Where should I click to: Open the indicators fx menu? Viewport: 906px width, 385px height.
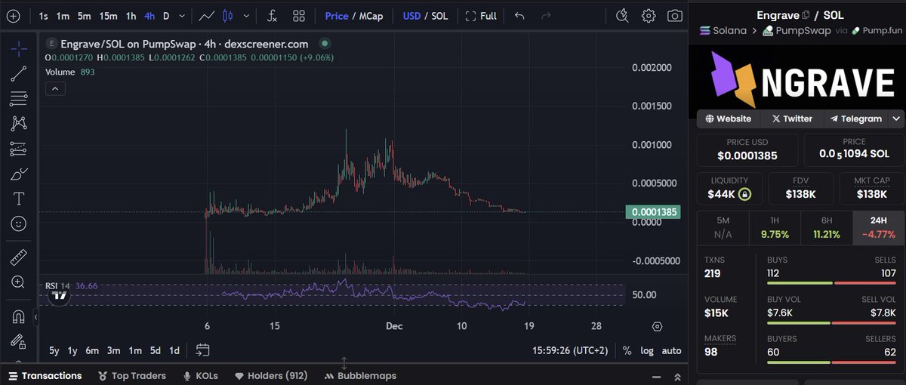click(x=271, y=16)
